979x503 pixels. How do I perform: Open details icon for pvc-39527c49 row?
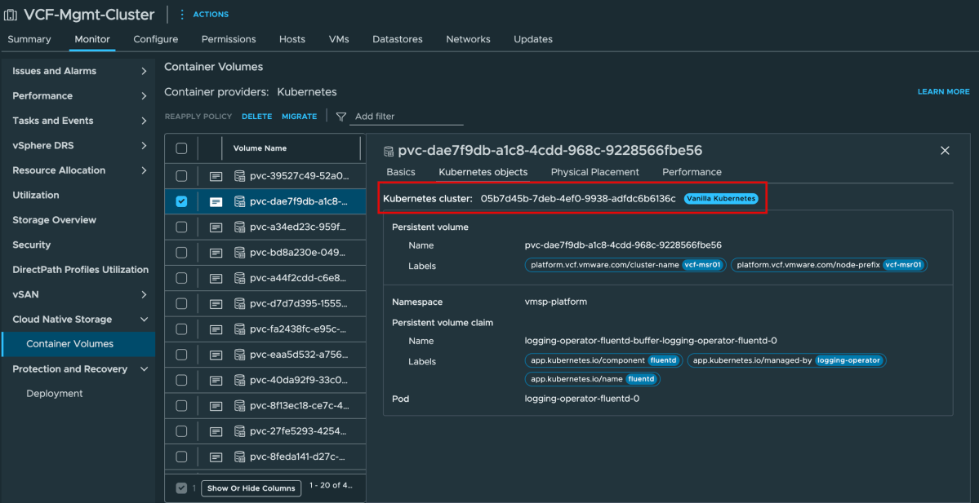pyautogui.click(x=216, y=176)
